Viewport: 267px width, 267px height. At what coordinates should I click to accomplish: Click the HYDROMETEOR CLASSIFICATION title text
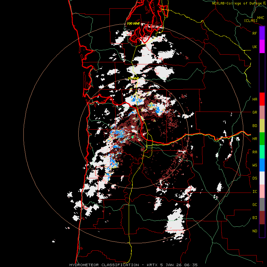click(x=104, y=265)
